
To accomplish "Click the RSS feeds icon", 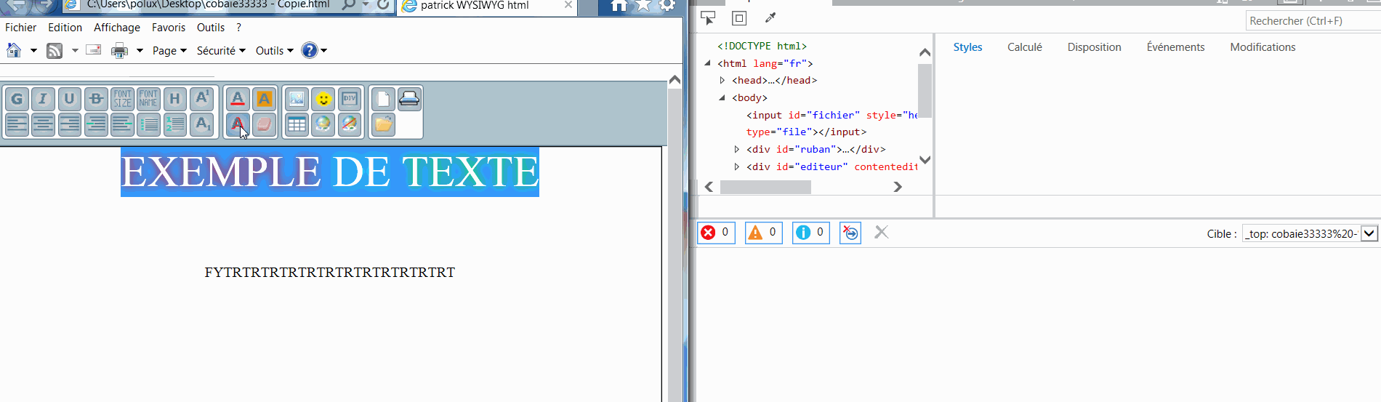I will tap(55, 51).
